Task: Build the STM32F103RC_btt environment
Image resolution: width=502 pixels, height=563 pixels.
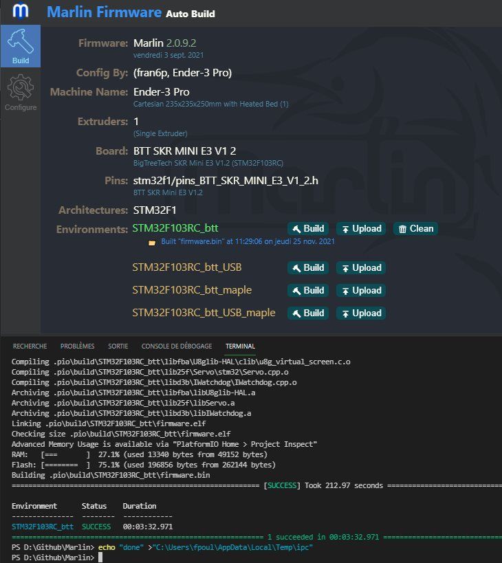Action: pyautogui.click(x=308, y=229)
